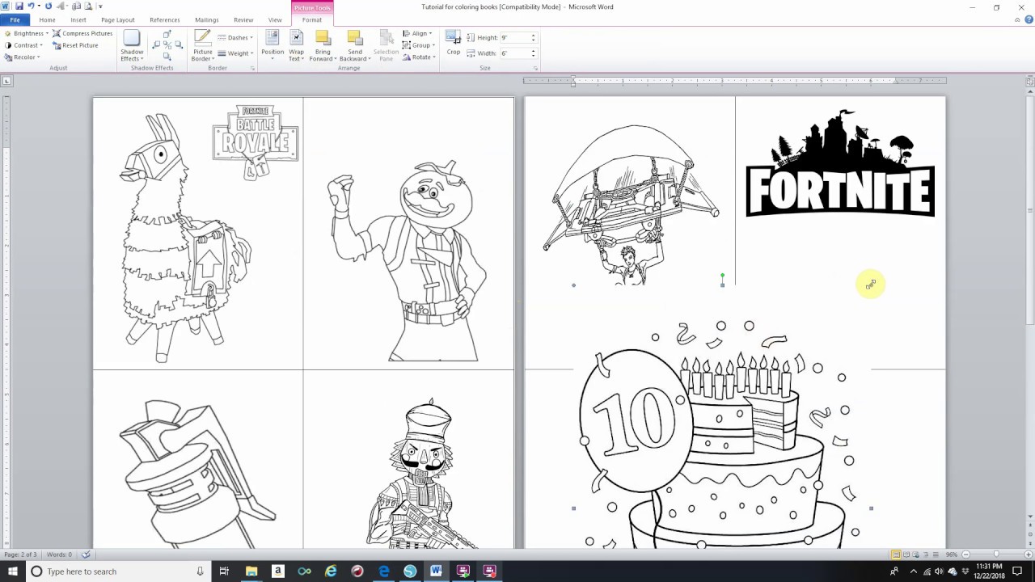Switch to Web Layout view
The width and height of the screenshot is (1035, 582).
tap(917, 555)
